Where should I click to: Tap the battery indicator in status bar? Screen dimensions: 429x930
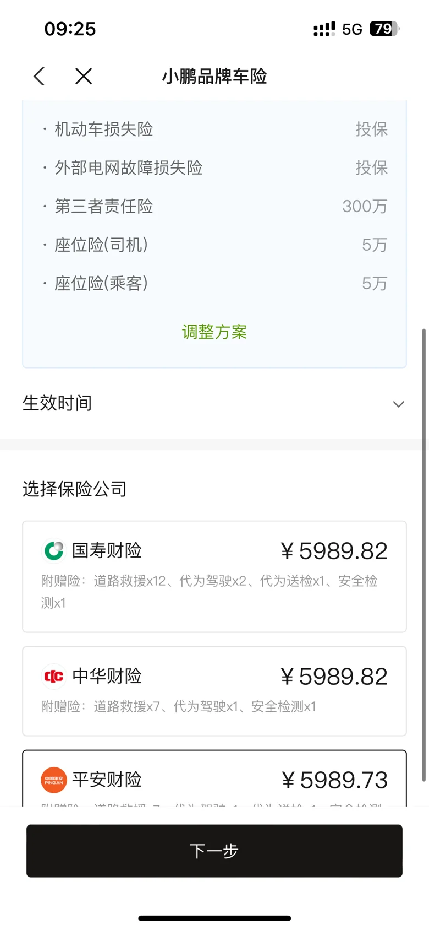384,29
